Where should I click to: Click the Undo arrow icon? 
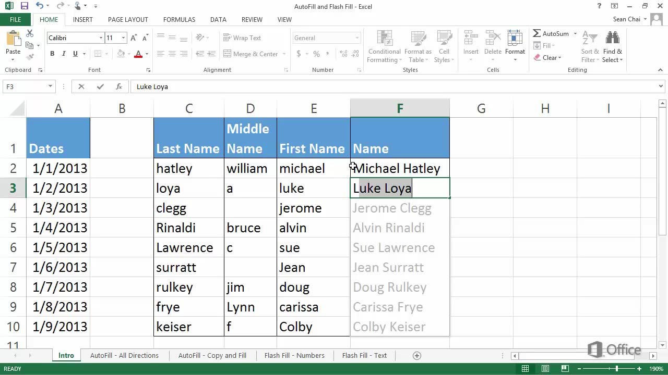[x=40, y=6]
